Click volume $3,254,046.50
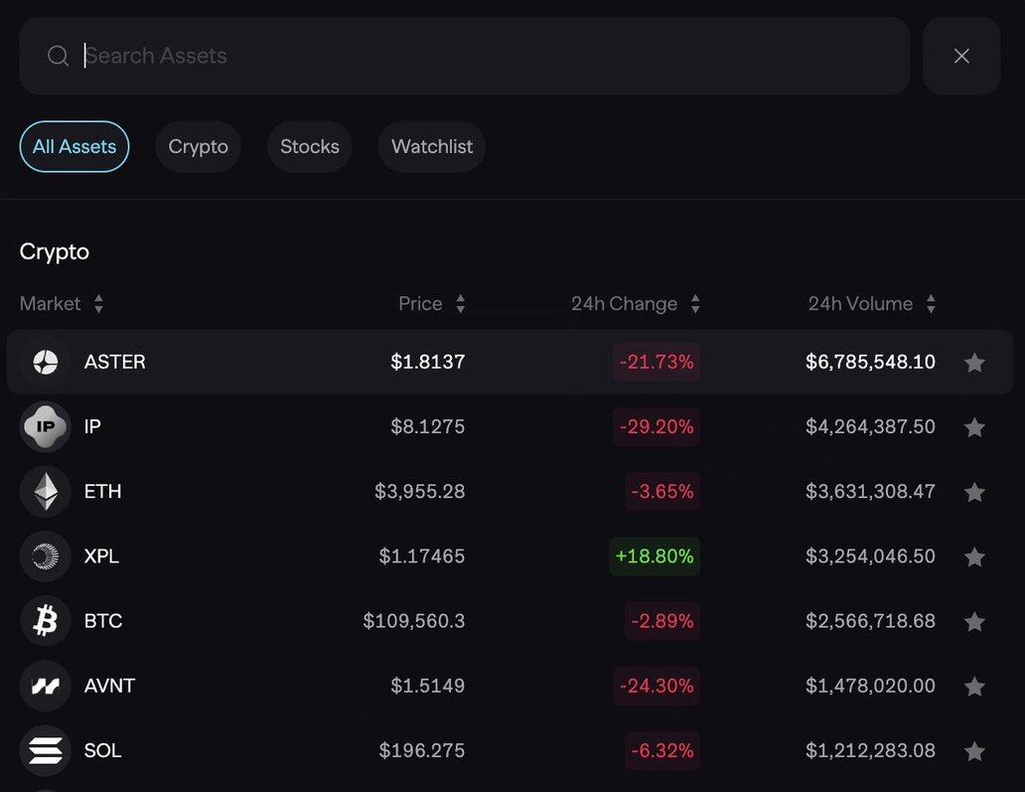Screen dimensions: 1025x792 coord(870,555)
